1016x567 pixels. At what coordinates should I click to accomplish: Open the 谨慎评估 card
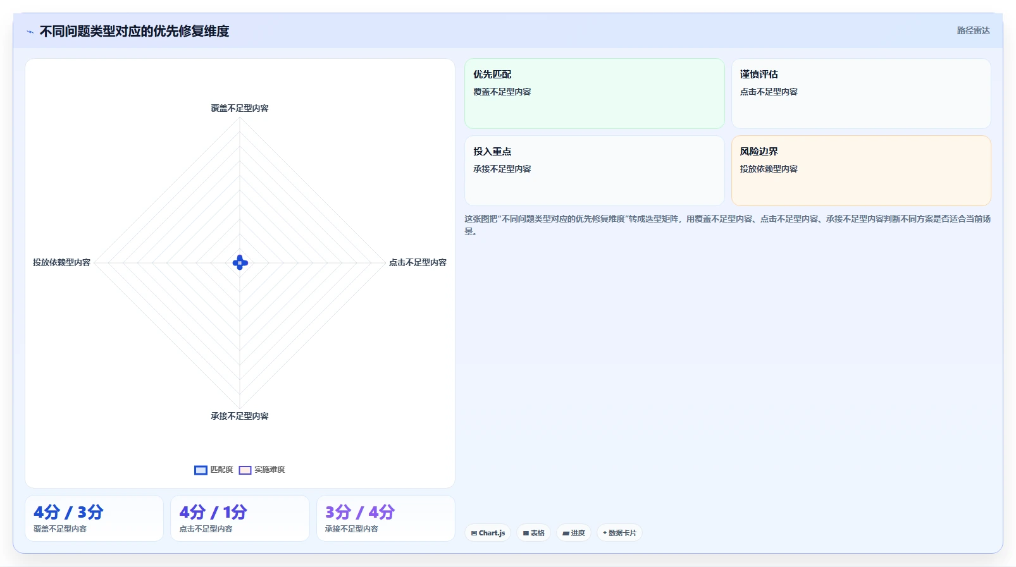click(861, 94)
